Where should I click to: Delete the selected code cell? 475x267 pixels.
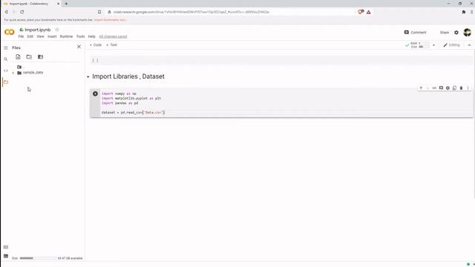point(461,88)
